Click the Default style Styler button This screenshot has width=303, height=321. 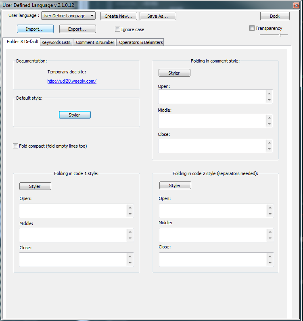pos(75,115)
